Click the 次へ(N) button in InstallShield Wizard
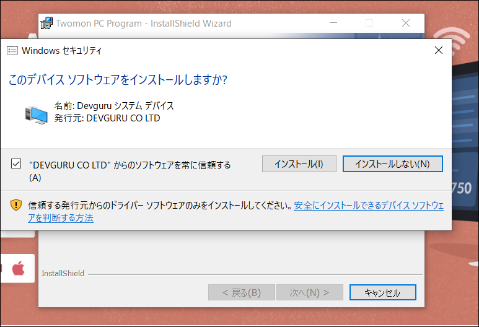The image size is (479, 327). pyautogui.click(x=309, y=292)
